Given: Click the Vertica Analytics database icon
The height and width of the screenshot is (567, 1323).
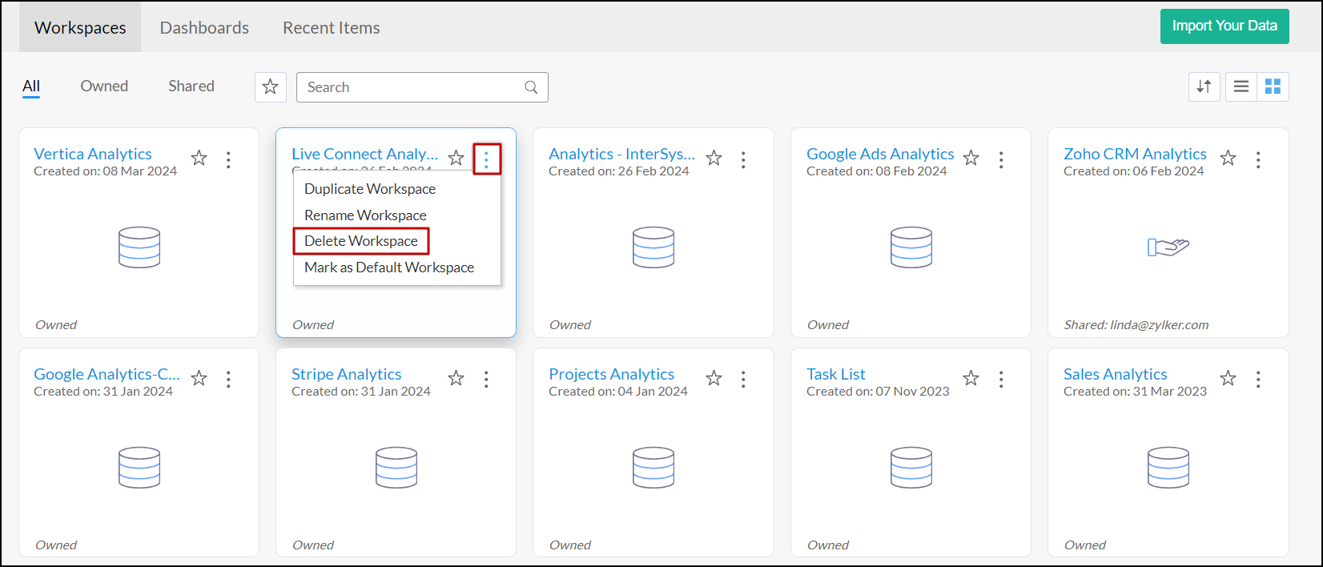Looking at the screenshot, I should tap(139, 247).
